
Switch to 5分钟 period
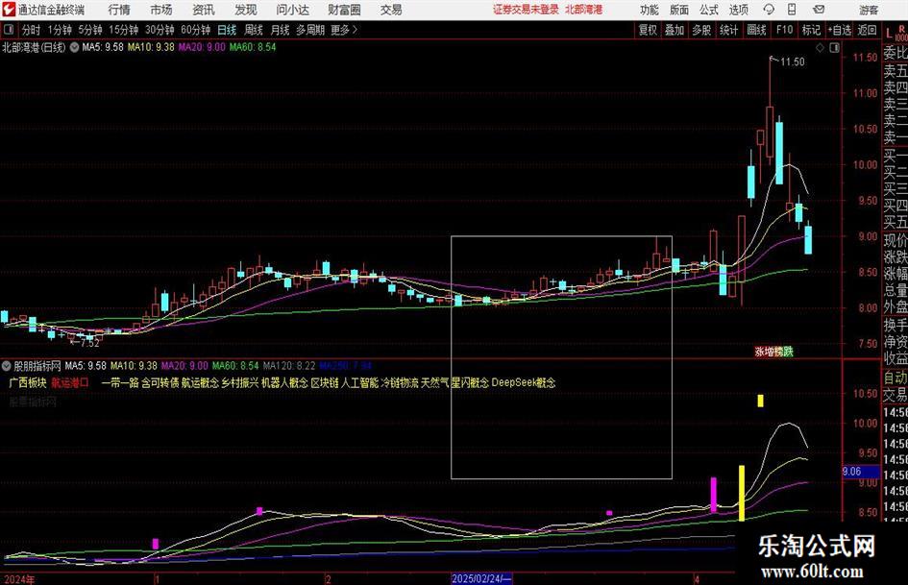tap(89, 30)
